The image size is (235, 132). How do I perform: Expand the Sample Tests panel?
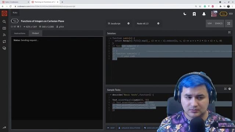(225, 89)
